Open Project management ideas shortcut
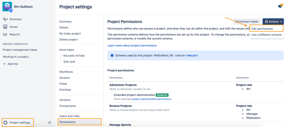 click(20, 50)
